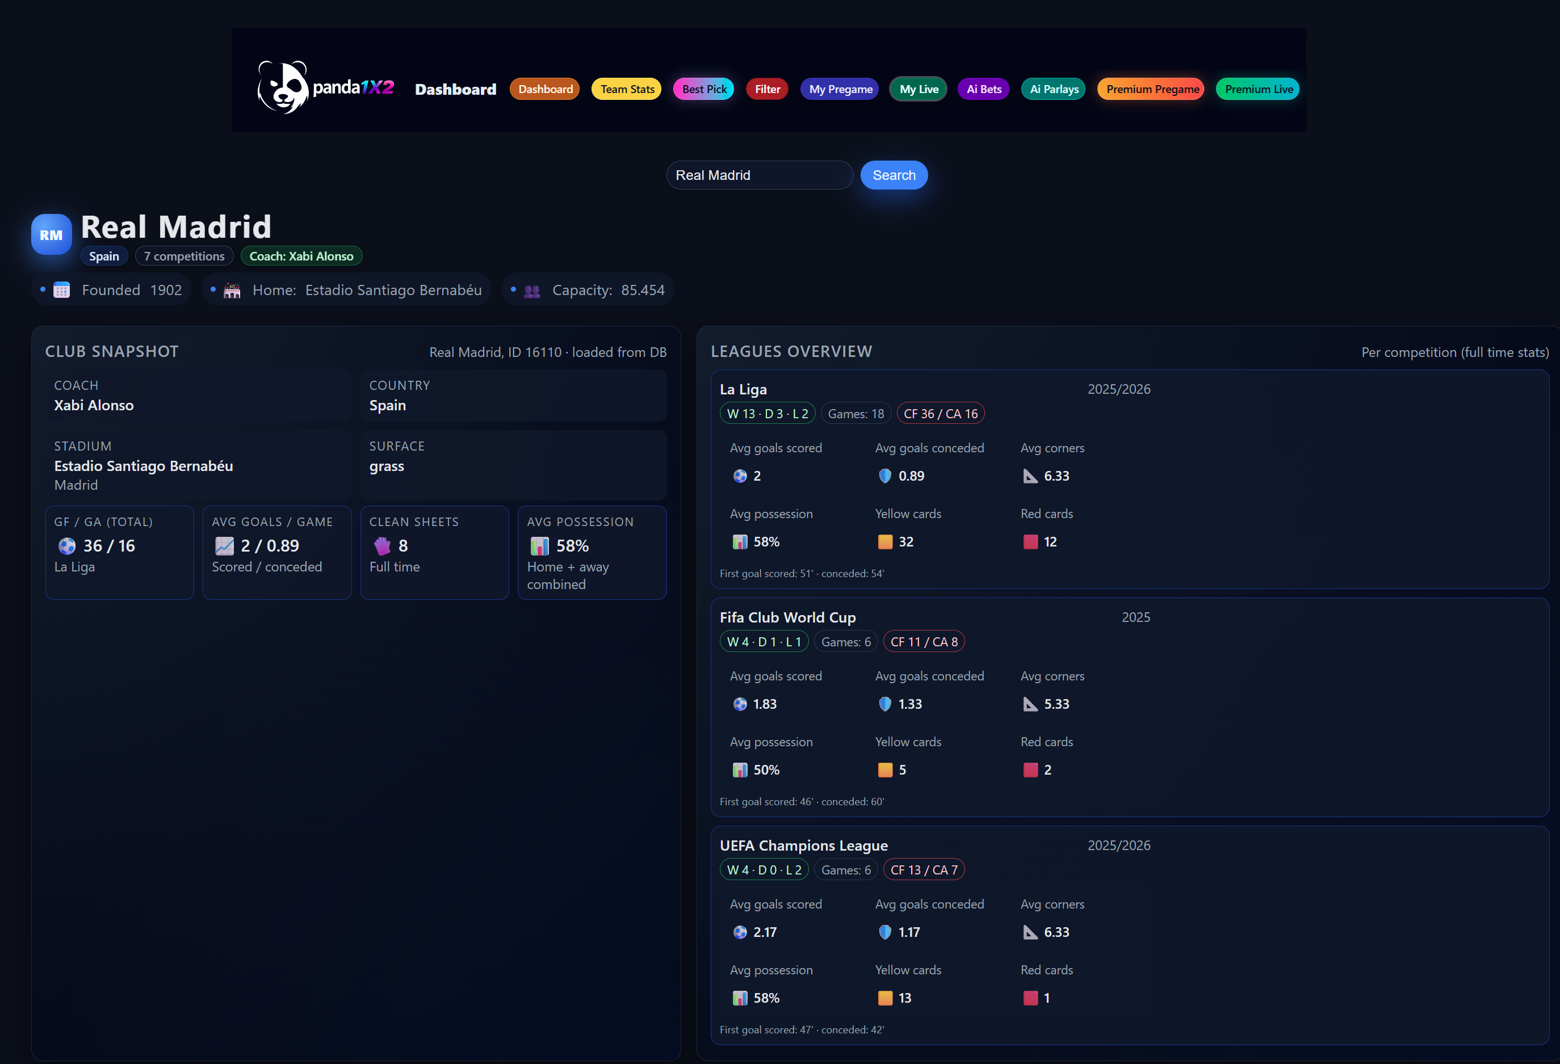Open the orange Dashboard nav pill
Image resolution: width=1560 pixels, height=1064 pixels.
[x=545, y=89]
